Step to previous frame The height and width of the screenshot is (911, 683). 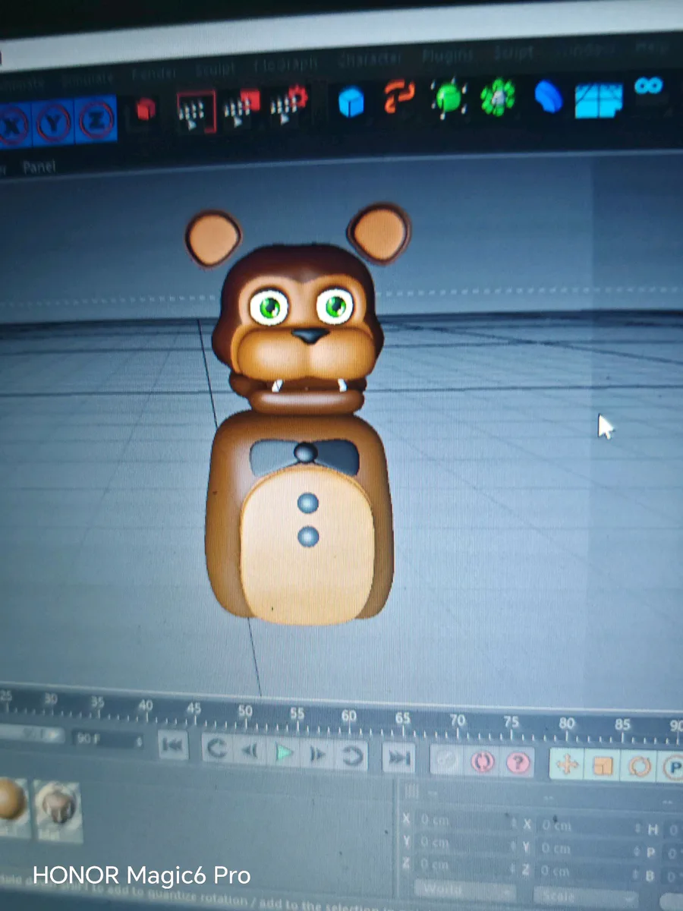250,752
